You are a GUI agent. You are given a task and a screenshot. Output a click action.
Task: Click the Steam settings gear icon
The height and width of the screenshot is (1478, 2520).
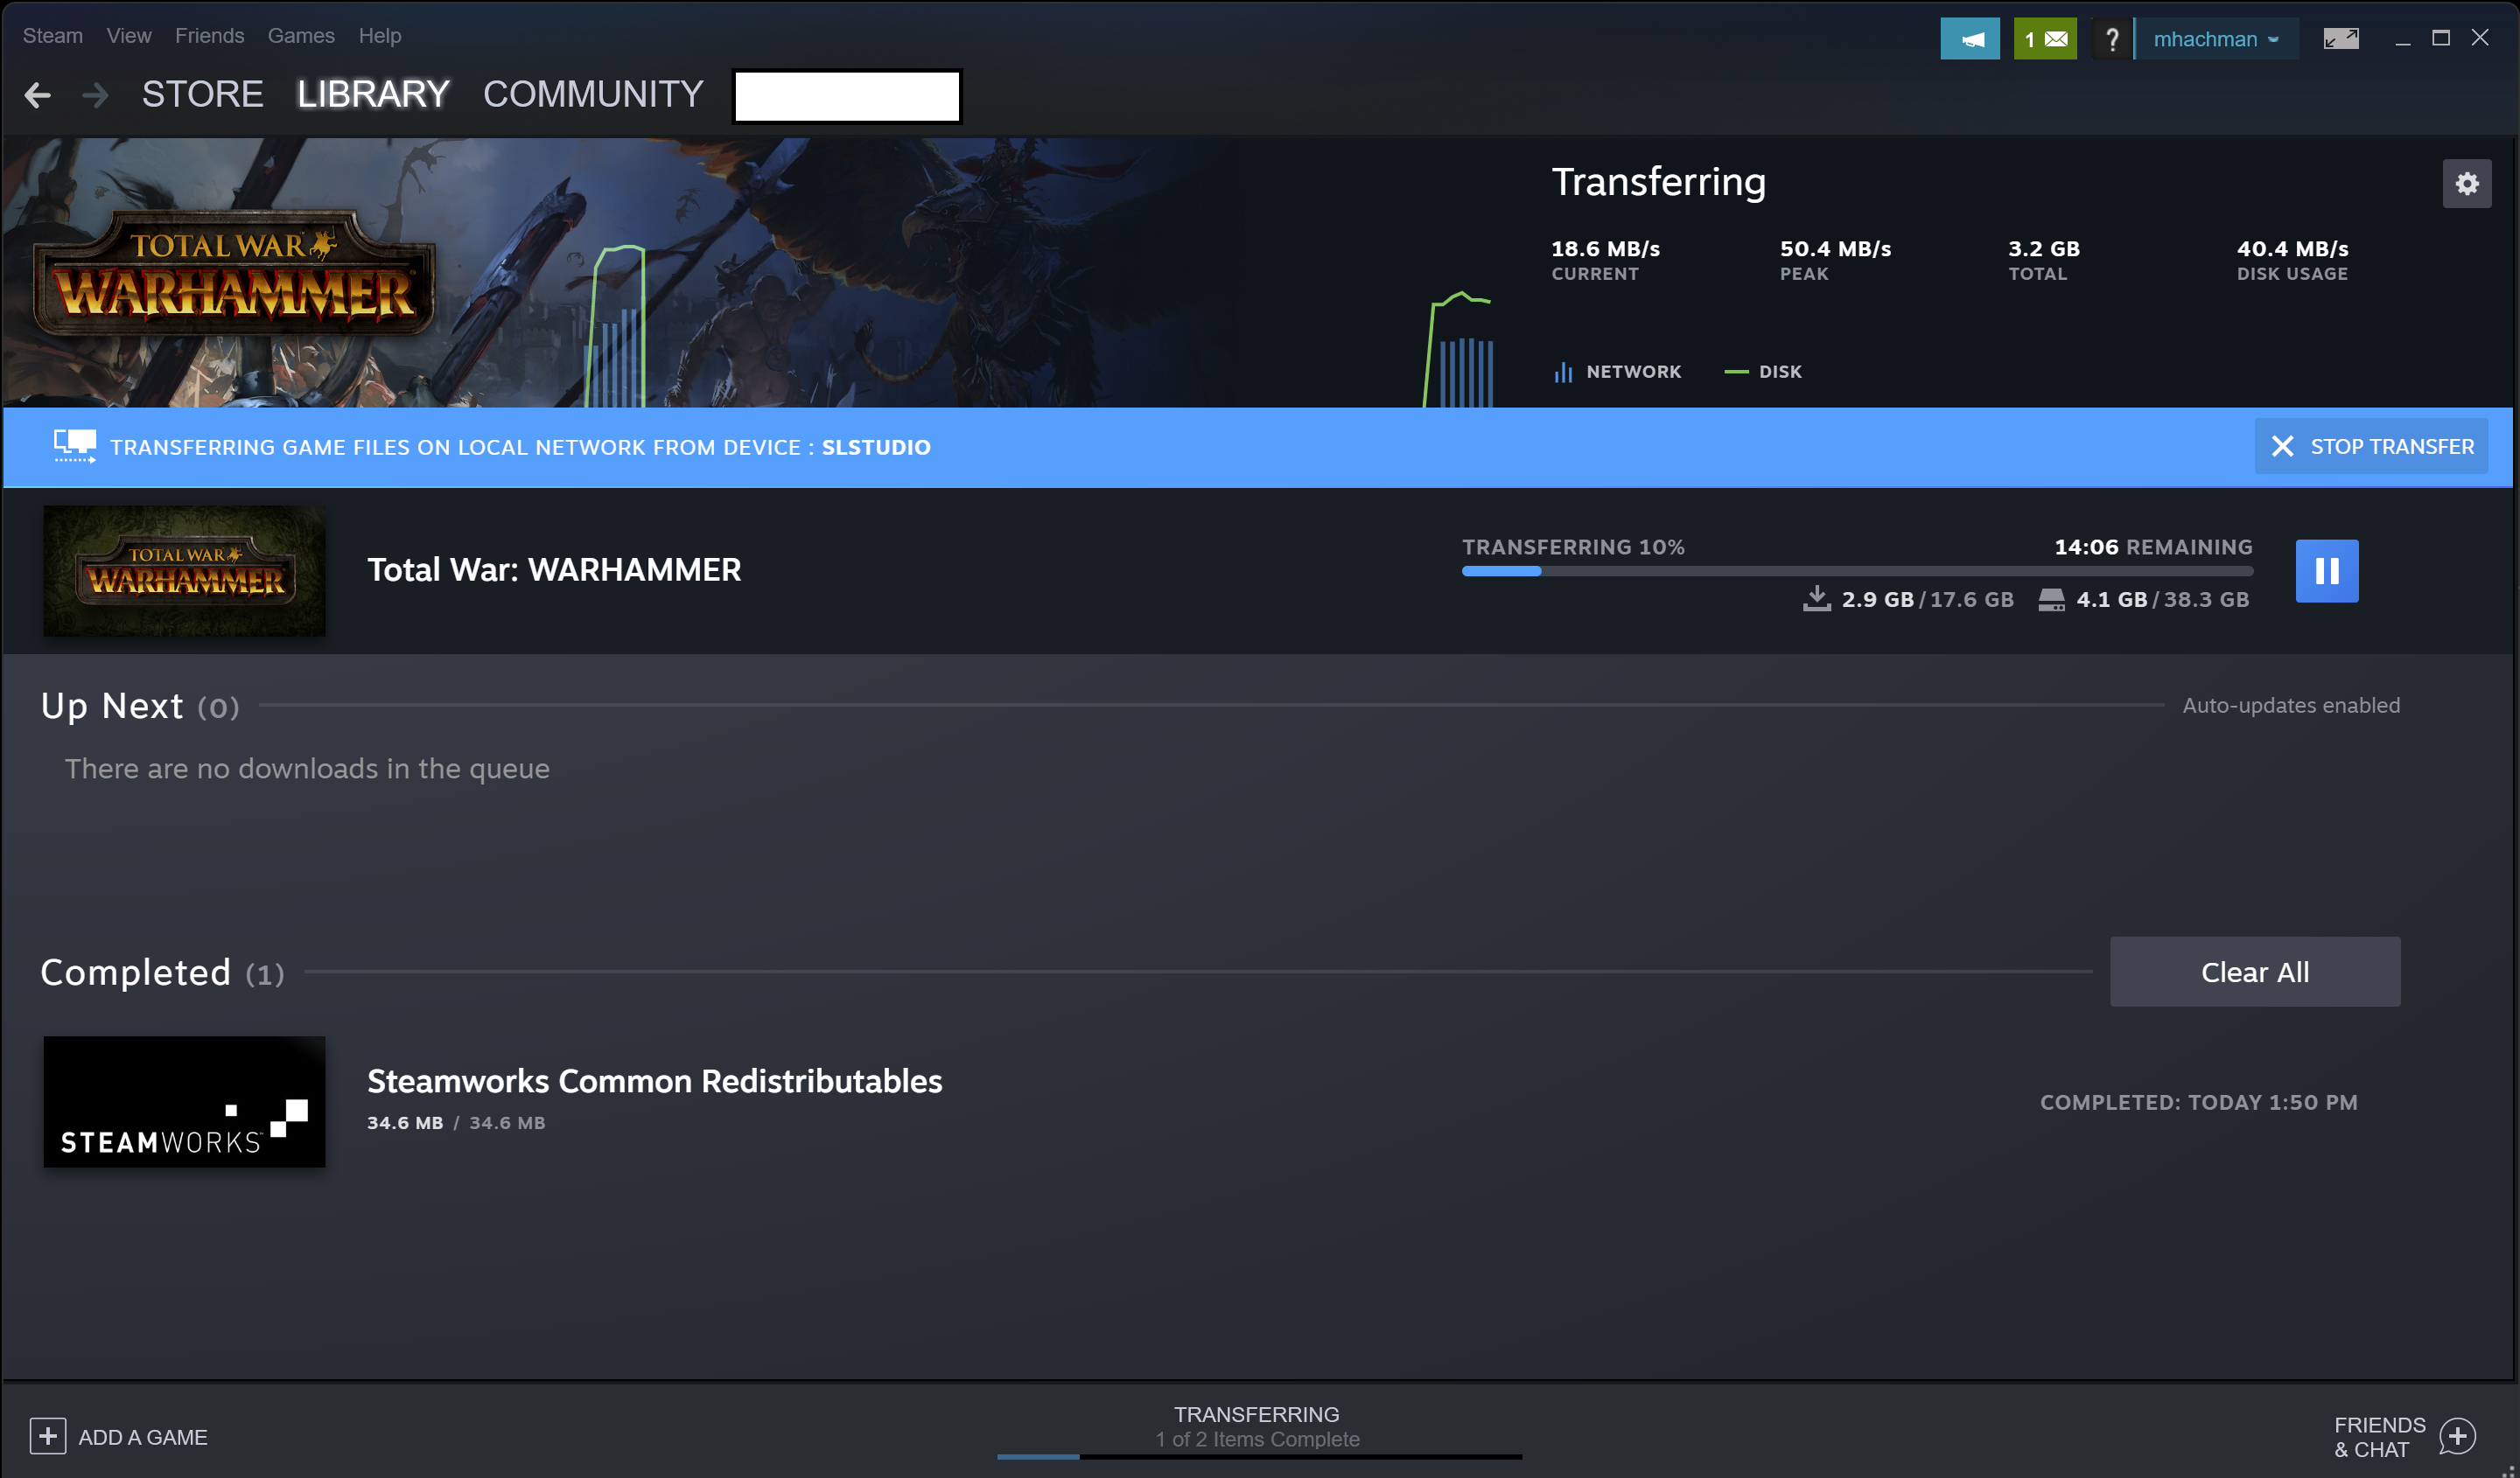[2467, 183]
